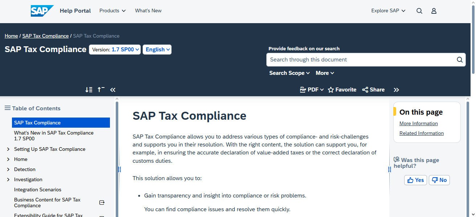Viewport: 476px width, 217px height.
Task: Mark the page helpful with Yes
Action: [415, 180]
